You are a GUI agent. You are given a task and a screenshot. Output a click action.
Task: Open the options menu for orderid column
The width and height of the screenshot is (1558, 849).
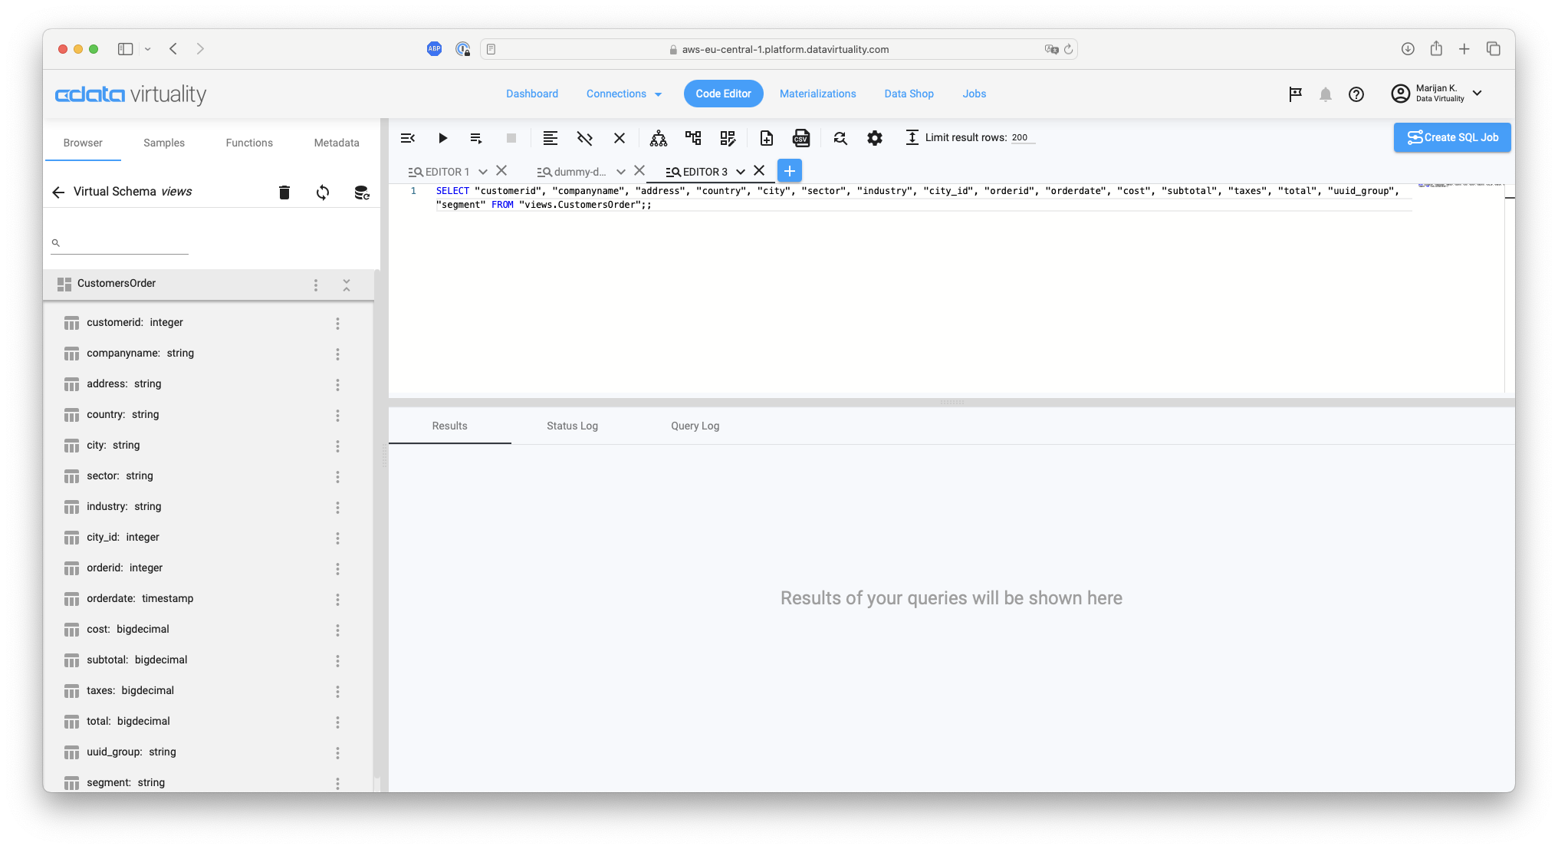tap(337, 568)
